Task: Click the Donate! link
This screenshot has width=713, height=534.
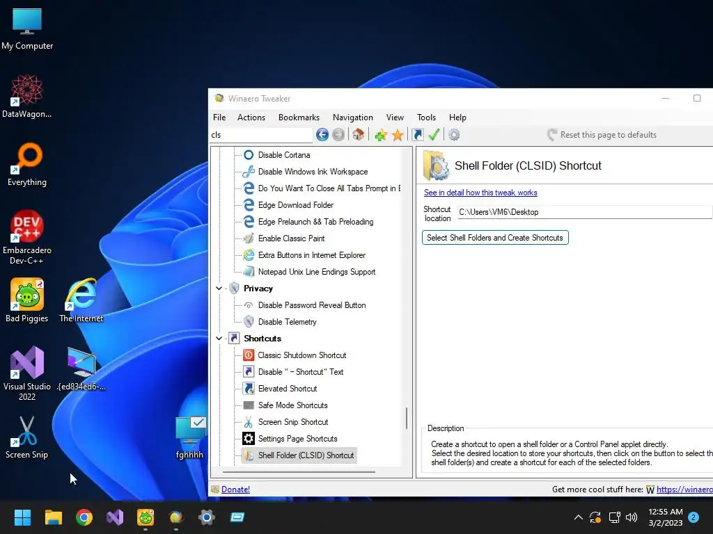Action: tap(235, 489)
